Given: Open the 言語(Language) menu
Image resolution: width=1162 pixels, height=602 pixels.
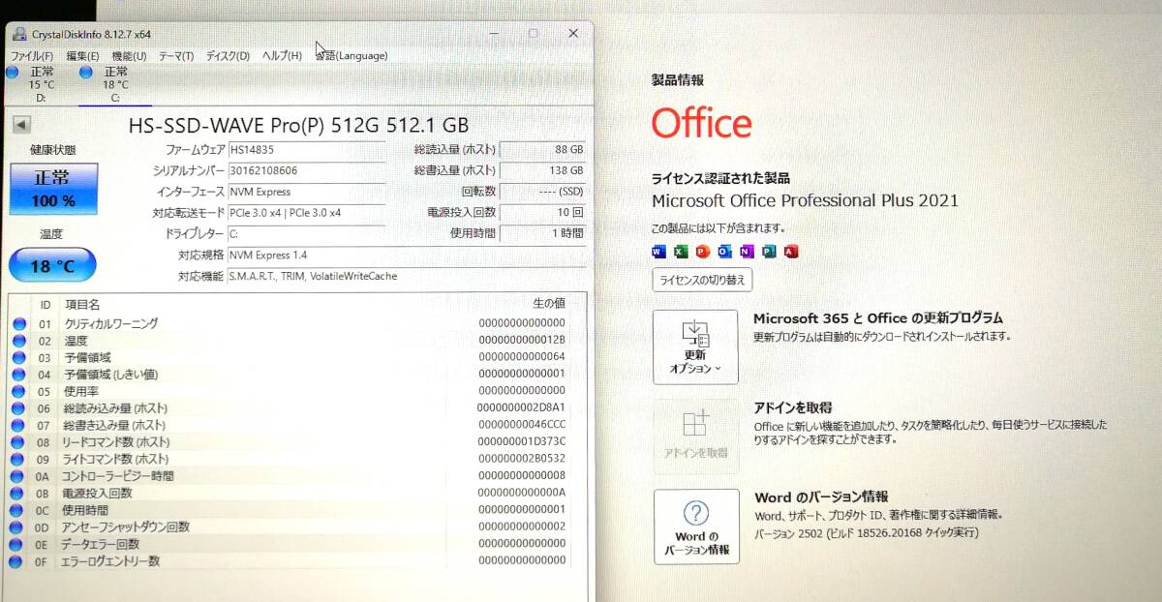Looking at the screenshot, I should [351, 55].
